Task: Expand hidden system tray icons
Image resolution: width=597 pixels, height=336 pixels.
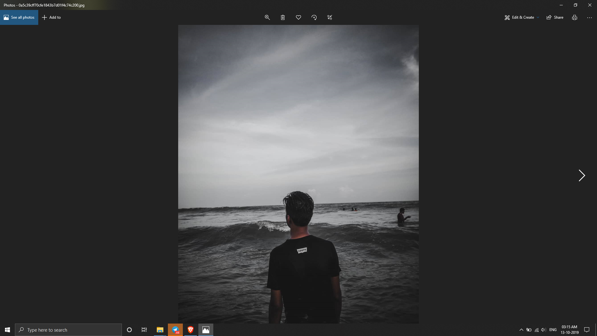Action: (x=521, y=329)
